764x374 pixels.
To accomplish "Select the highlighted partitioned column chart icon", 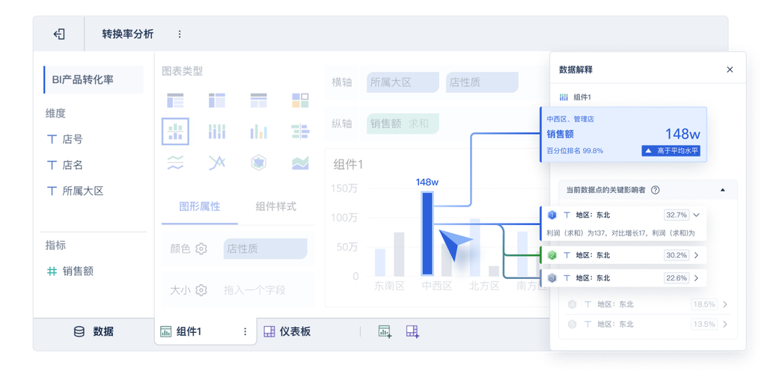I will click(175, 132).
